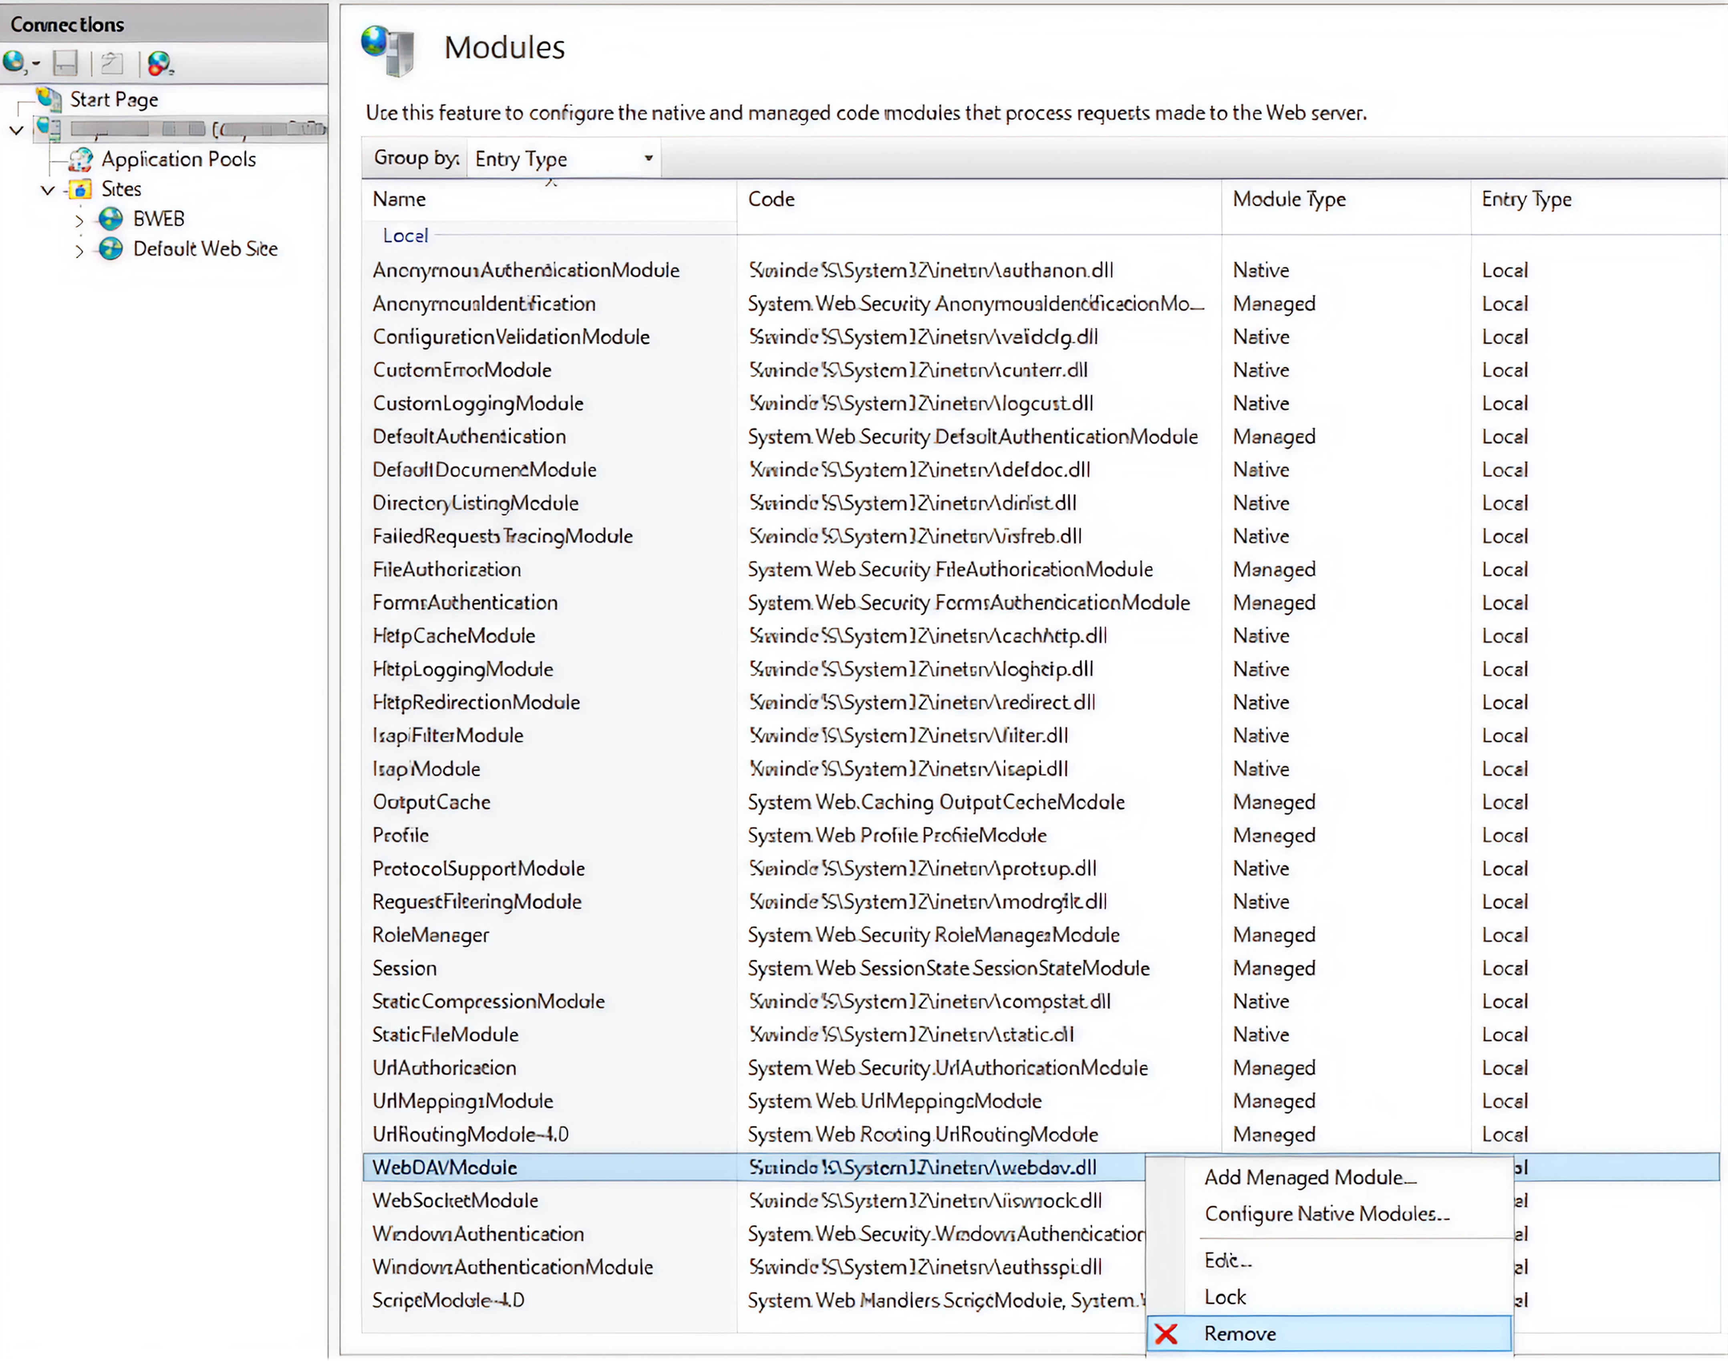1728x1361 pixels.
Task: Click the Default Web Site globe icon
Action: click(x=111, y=249)
